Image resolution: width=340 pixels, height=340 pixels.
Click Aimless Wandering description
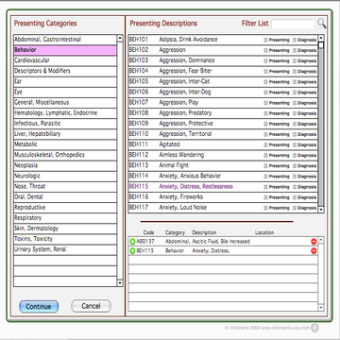click(181, 155)
